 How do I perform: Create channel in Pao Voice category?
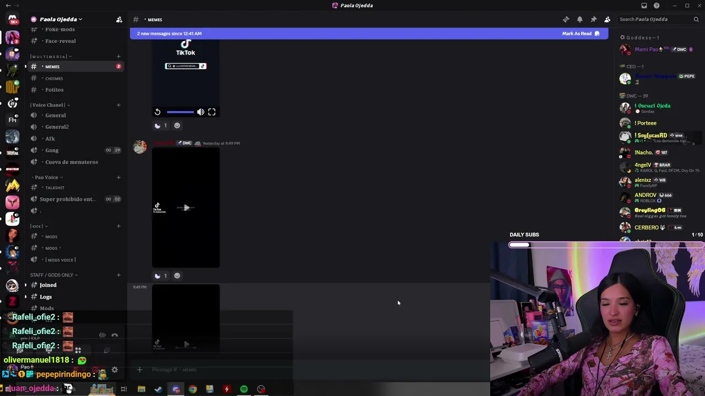tap(118, 178)
